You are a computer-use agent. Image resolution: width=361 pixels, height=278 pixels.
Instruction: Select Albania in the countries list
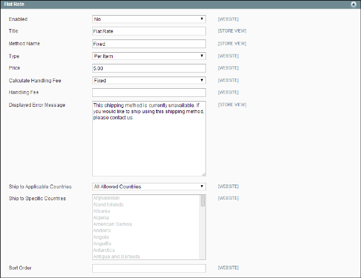(104, 211)
